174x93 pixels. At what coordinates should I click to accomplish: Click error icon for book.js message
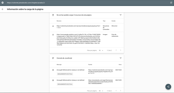coord(53,80)
